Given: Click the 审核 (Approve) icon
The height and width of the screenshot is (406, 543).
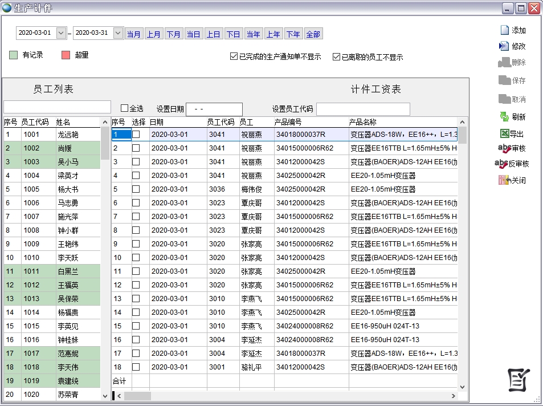Looking at the screenshot, I should pyautogui.click(x=504, y=148).
